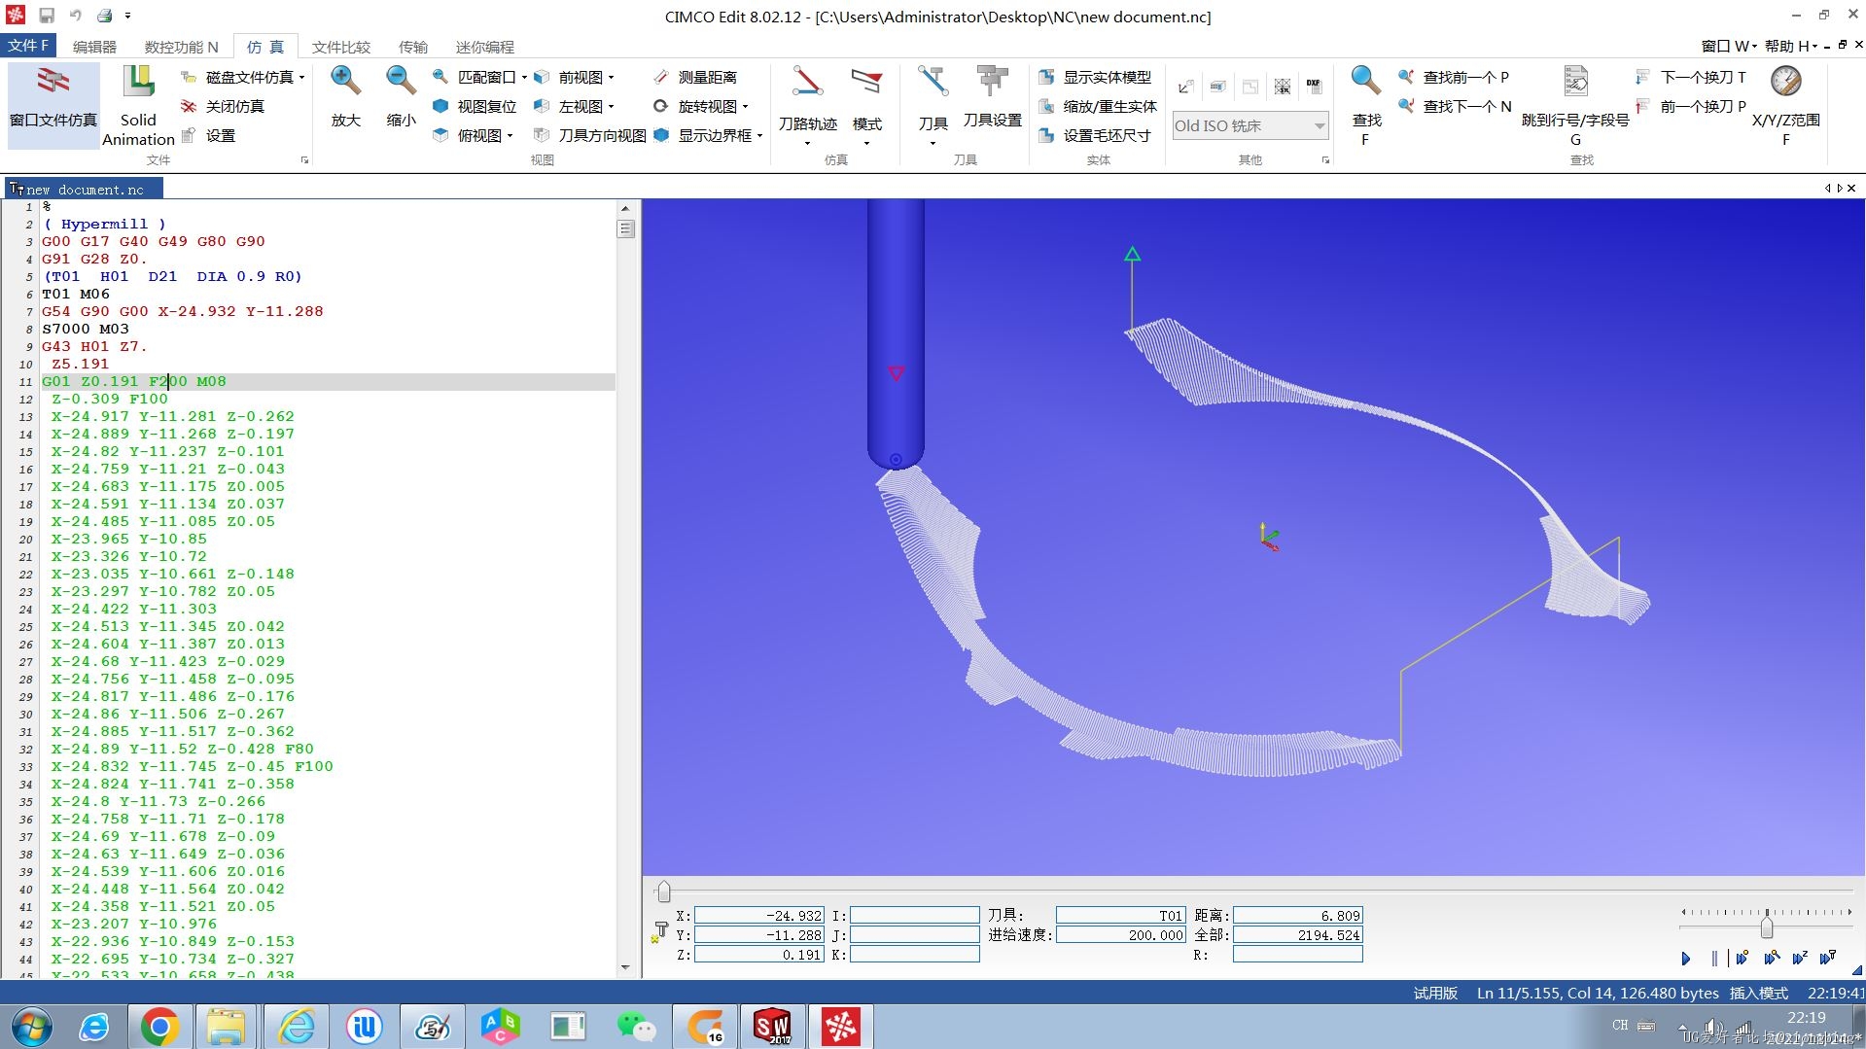Click 测量距离 measure distance tool
This screenshot has height=1049, width=1866.
pos(695,77)
